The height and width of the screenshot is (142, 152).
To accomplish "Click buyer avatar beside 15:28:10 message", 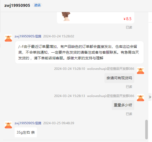I will tap(141, 70).
